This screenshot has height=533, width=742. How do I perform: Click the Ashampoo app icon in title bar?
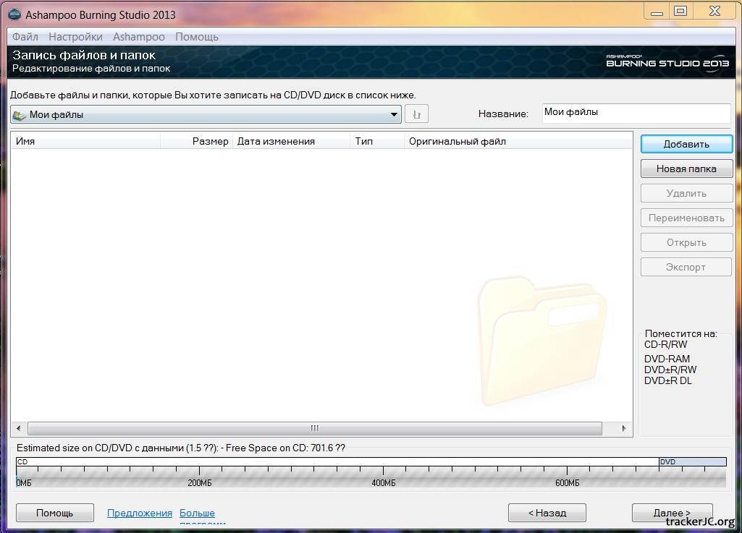coord(14,14)
